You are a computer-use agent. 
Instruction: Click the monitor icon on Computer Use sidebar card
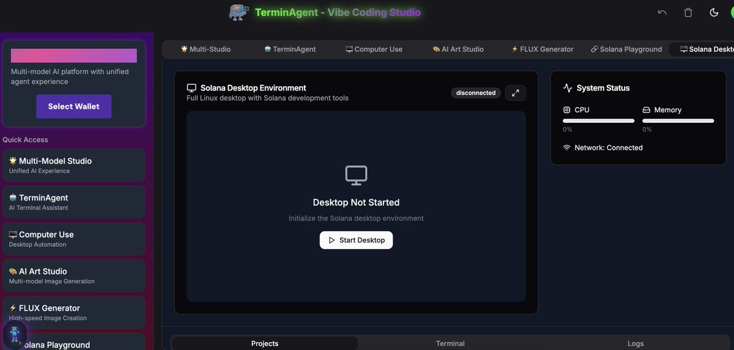coord(13,235)
